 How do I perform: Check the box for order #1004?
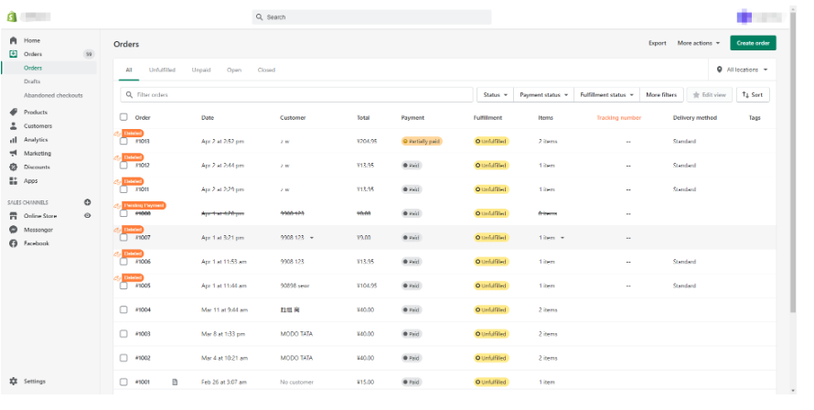pyautogui.click(x=123, y=309)
